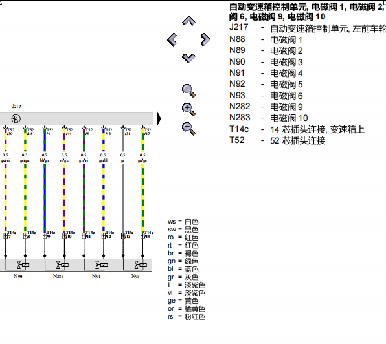Select the legend row N92 电磁阀 5

point(266,84)
